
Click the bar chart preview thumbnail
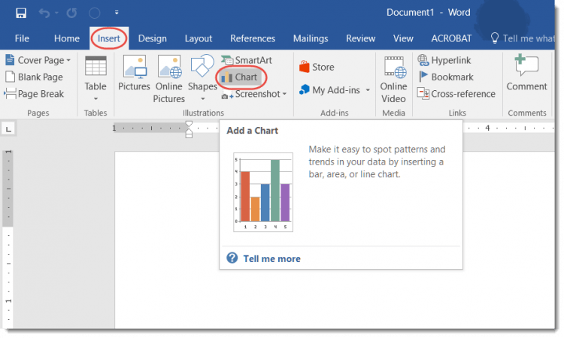pyautogui.click(x=263, y=192)
